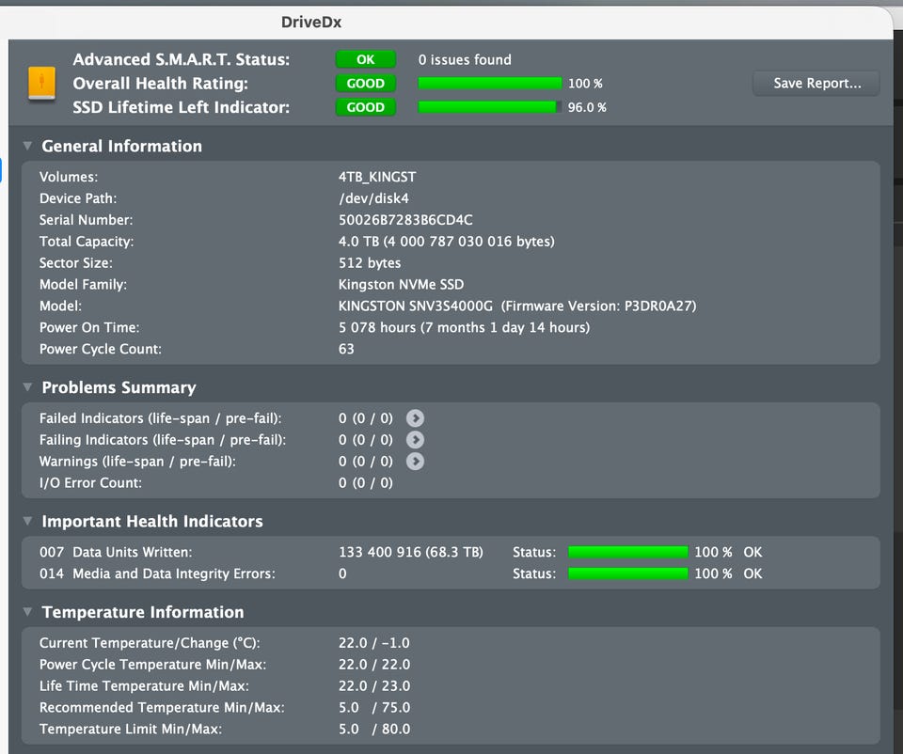This screenshot has height=754, width=903.
Task: Open details arrow for Failing Indicators
Action: (415, 440)
